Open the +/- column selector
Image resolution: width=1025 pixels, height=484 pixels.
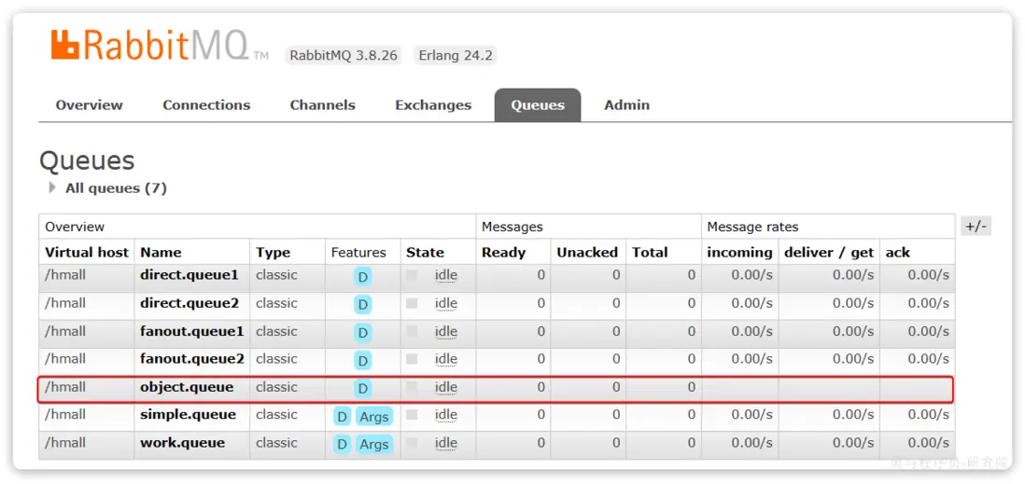(x=976, y=227)
